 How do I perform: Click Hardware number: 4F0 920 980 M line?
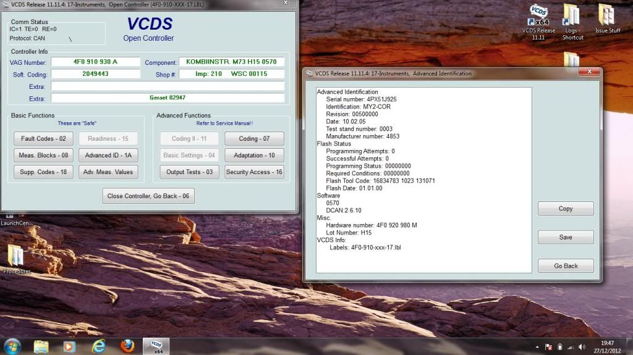click(x=372, y=225)
